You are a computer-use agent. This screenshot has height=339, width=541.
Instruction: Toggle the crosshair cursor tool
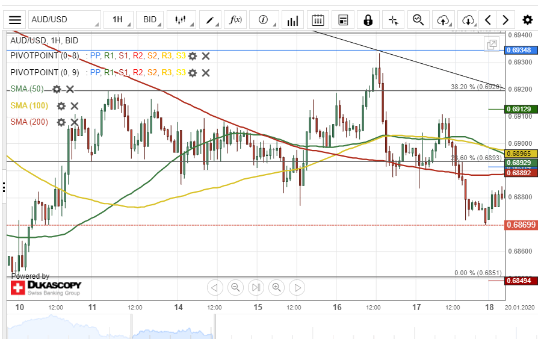[x=394, y=20]
